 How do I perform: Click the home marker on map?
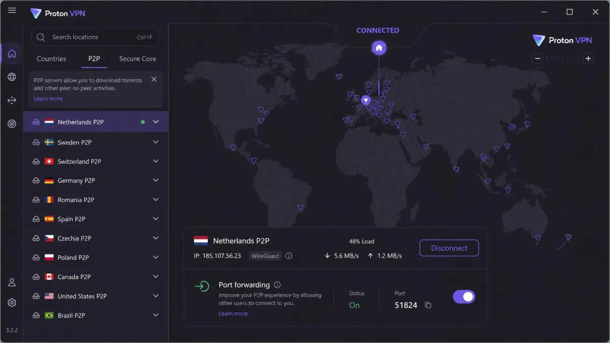point(379,48)
